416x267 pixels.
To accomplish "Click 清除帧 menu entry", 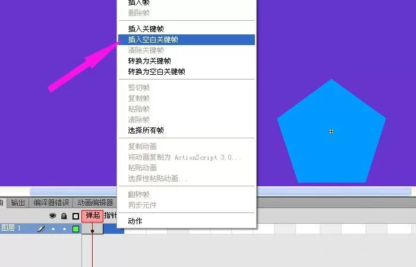I will pos(187,119).
